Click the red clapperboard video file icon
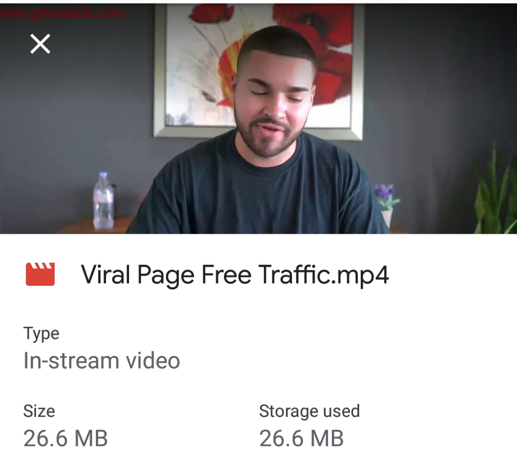 click(40, 274)
